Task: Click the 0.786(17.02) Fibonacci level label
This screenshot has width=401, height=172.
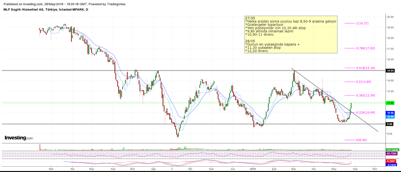Action: coord(365,48)
